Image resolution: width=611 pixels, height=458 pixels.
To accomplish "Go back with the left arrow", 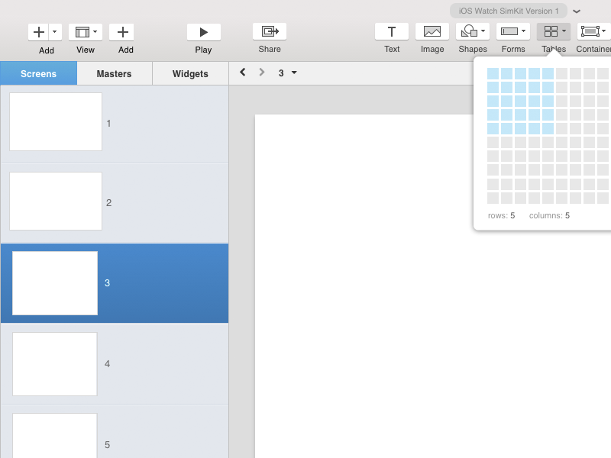I will click(x=243, y=73).
